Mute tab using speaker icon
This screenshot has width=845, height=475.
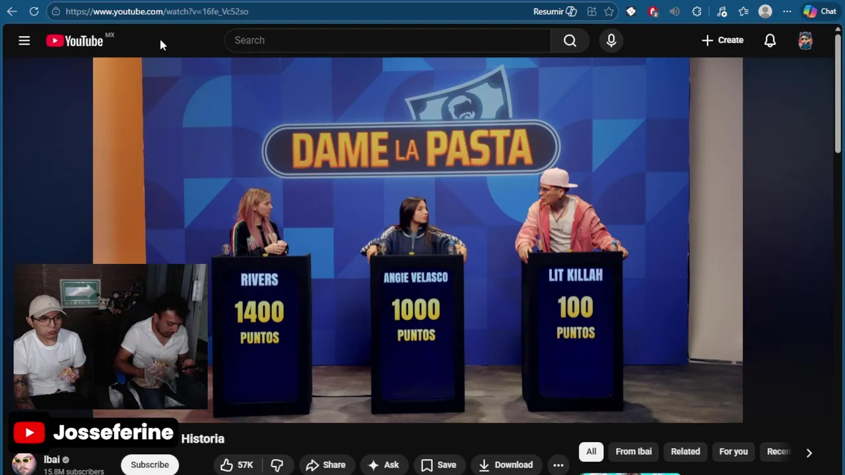pyautogui.click(x=674, y=11)
